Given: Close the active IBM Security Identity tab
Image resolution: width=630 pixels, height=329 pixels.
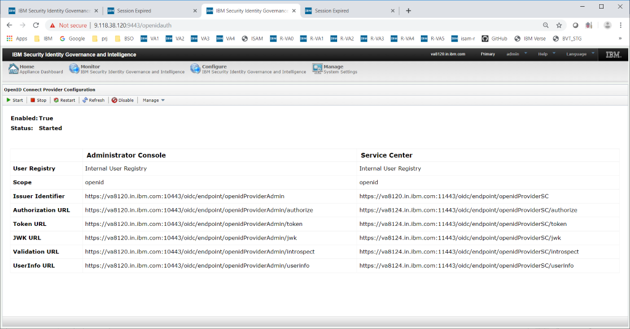Looking at the screenshot, I should coord(293,11).
